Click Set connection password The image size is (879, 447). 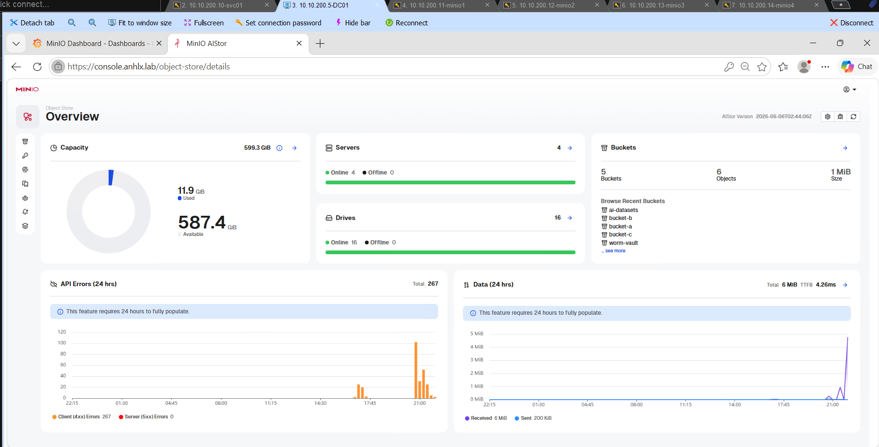coord(278,23)
